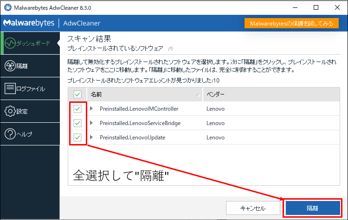Switch to the 隔離 sidebar tab
Screen dimensions: 348x220
[30, 66]
